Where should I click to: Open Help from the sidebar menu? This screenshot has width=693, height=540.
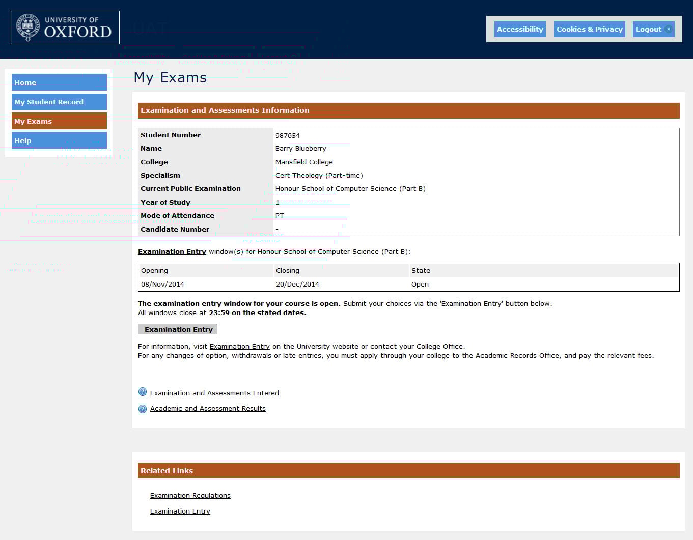[x=59, y=140]
